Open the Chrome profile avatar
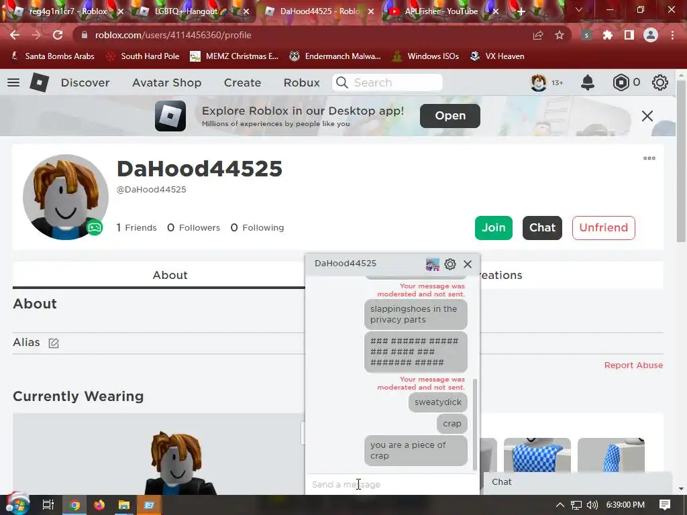Screen dimensions: 687x515 [x=651, y=35]
